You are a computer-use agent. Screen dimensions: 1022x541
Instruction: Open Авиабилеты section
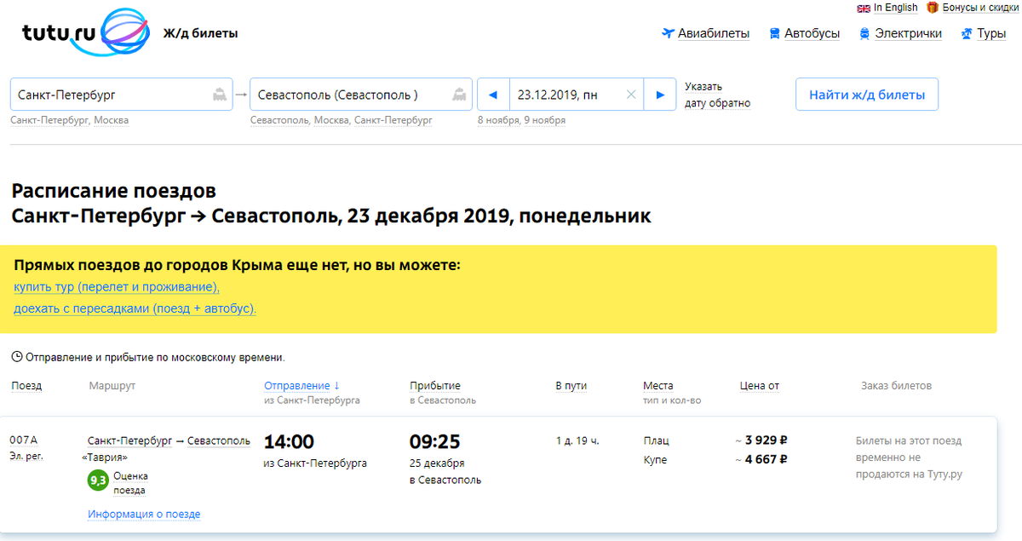714,34
